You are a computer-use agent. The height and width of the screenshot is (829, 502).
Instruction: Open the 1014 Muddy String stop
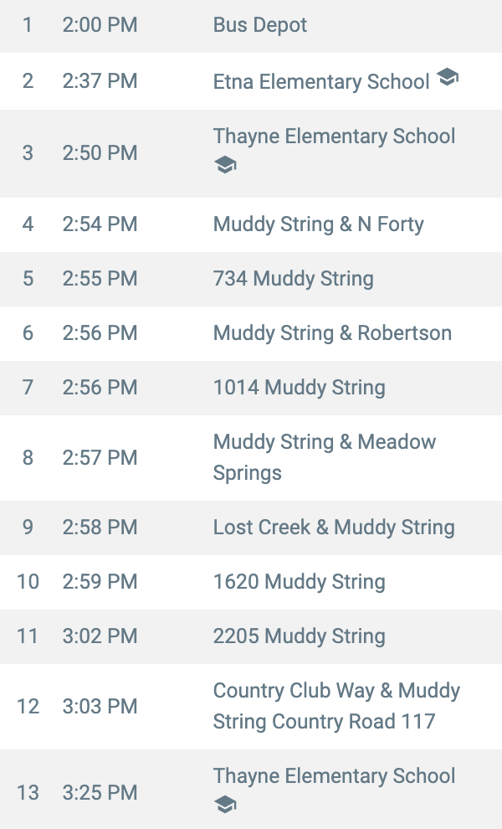(x=299, y=388)
